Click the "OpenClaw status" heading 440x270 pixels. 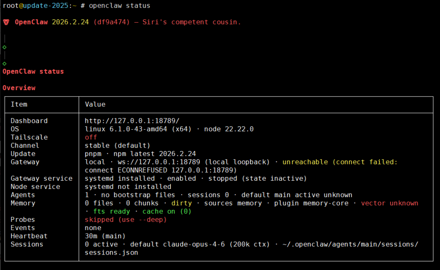click(33, 71)
